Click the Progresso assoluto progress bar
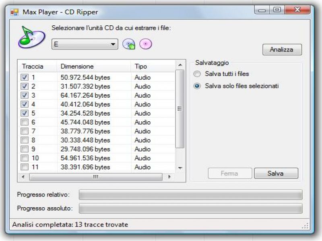The height and width of the screenshot is (241, 322). [x=190, y=208]
